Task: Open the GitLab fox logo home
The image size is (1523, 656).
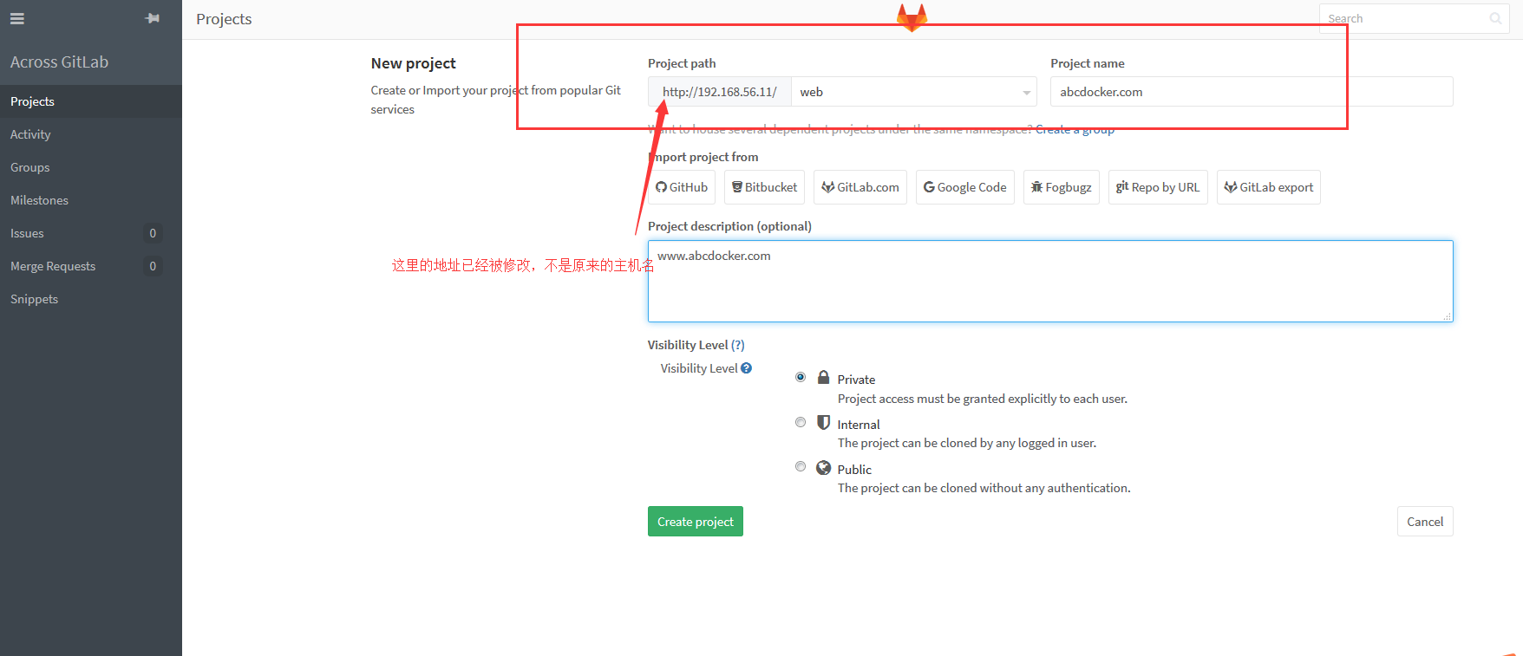Action: 912,17
